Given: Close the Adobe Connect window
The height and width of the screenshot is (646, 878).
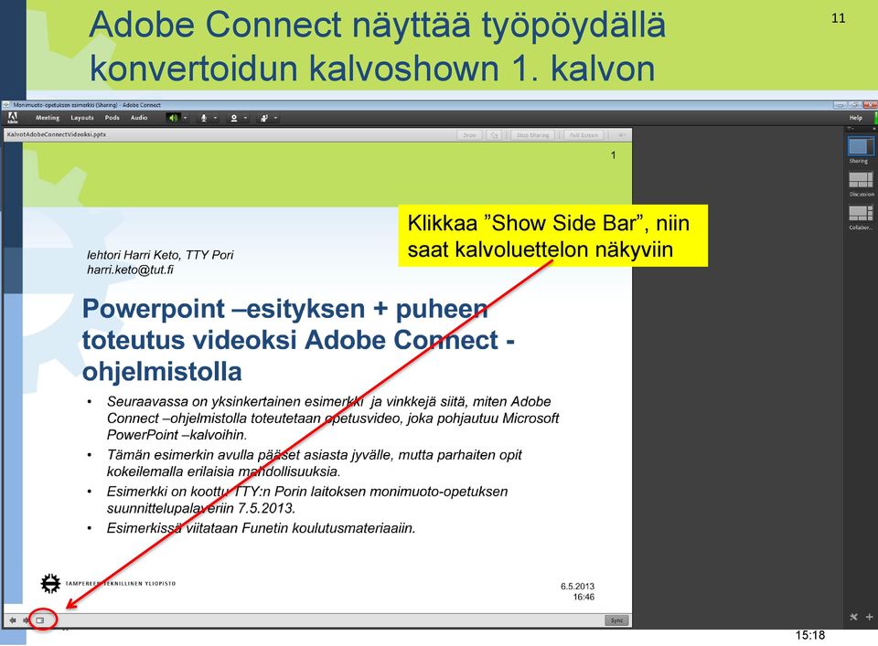Looking at the screenshot, I should coord(870,104).
